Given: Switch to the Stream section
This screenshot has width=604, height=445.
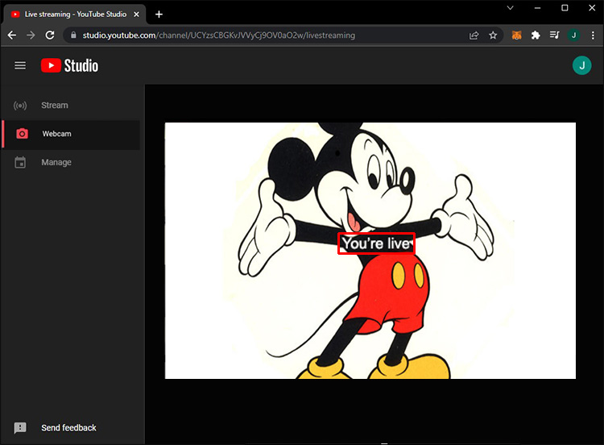Looking at the screenshot, I should click(71, 106).
